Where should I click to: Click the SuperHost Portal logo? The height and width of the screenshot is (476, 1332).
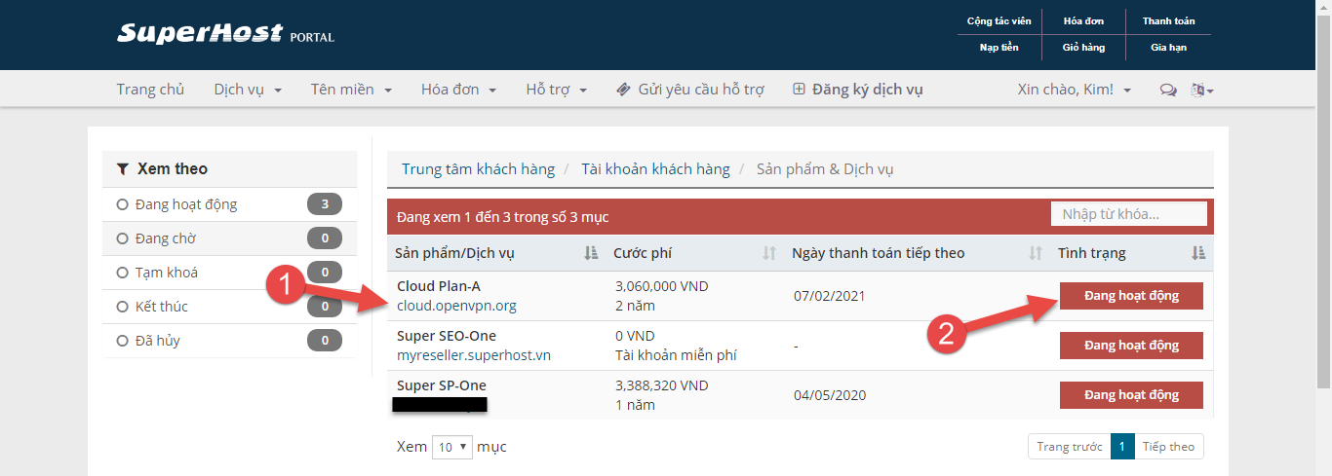(x=225, y=34)
